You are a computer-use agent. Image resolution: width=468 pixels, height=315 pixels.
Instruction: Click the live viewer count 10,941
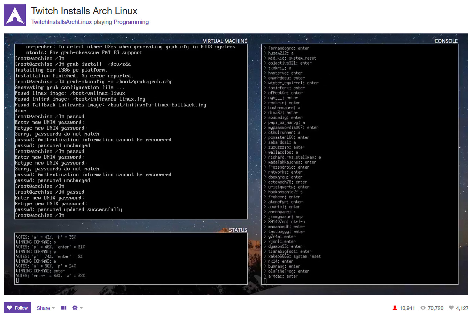click(x=403, y=308)
